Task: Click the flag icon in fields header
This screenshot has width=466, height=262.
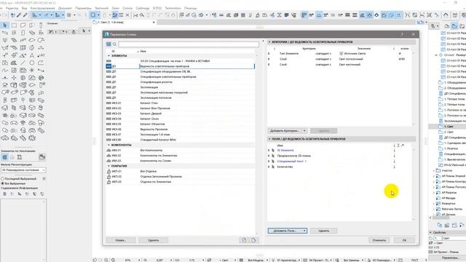Action: coord(403,146)
